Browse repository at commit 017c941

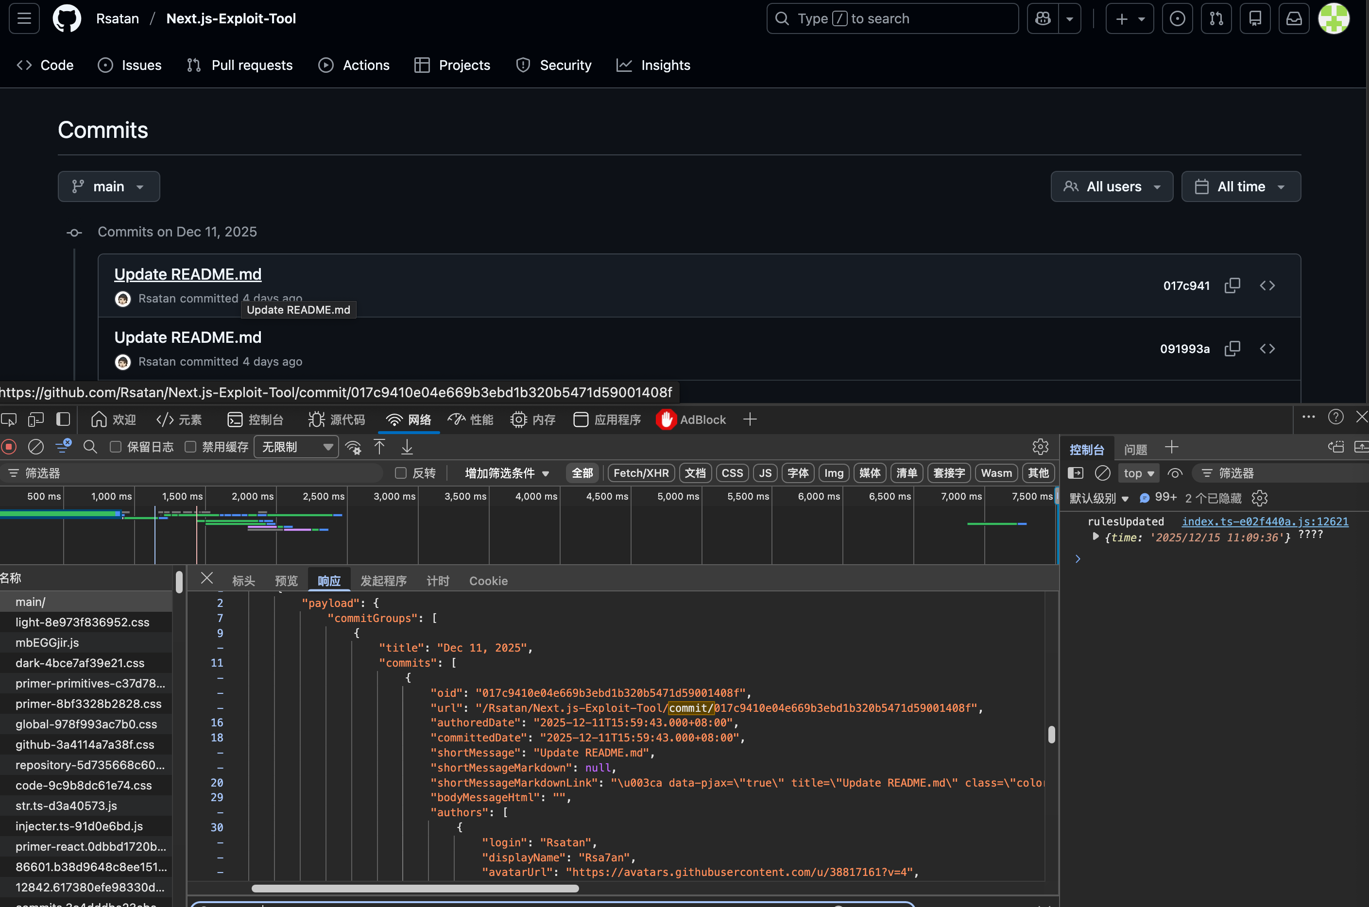click(x=1267, y=285)
